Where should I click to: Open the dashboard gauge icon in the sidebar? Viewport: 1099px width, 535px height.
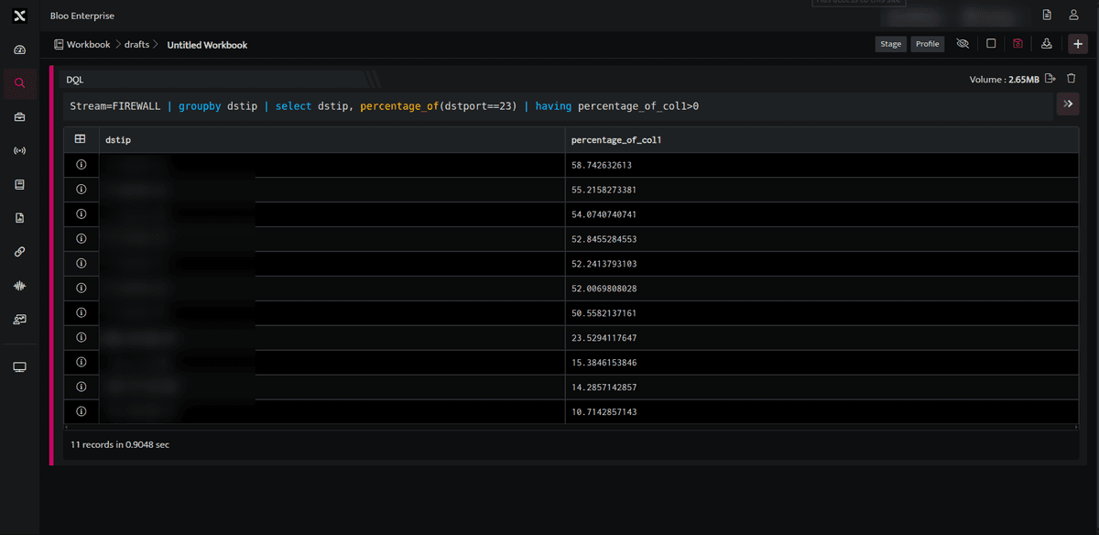(x=19, y=49)
